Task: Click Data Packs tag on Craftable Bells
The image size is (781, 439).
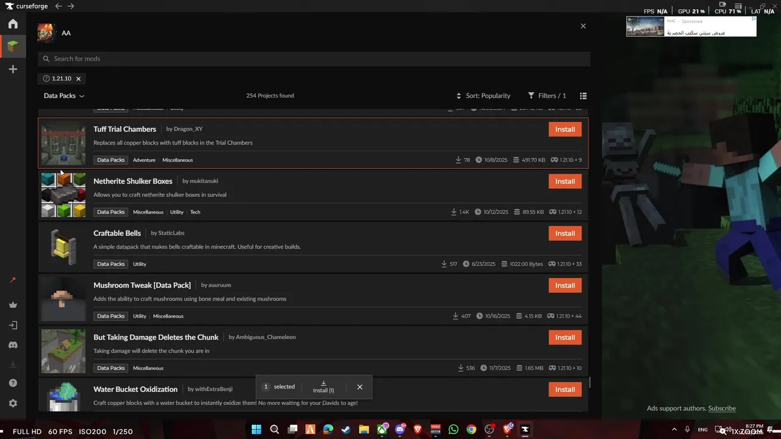Action: (x=111, y=264)
